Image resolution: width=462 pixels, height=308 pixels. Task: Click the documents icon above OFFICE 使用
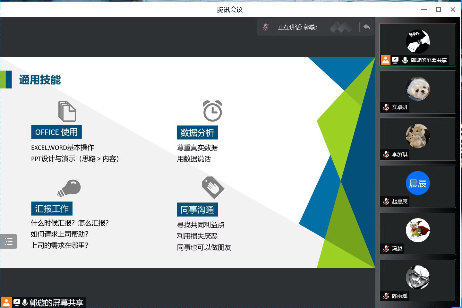[67, 111]
